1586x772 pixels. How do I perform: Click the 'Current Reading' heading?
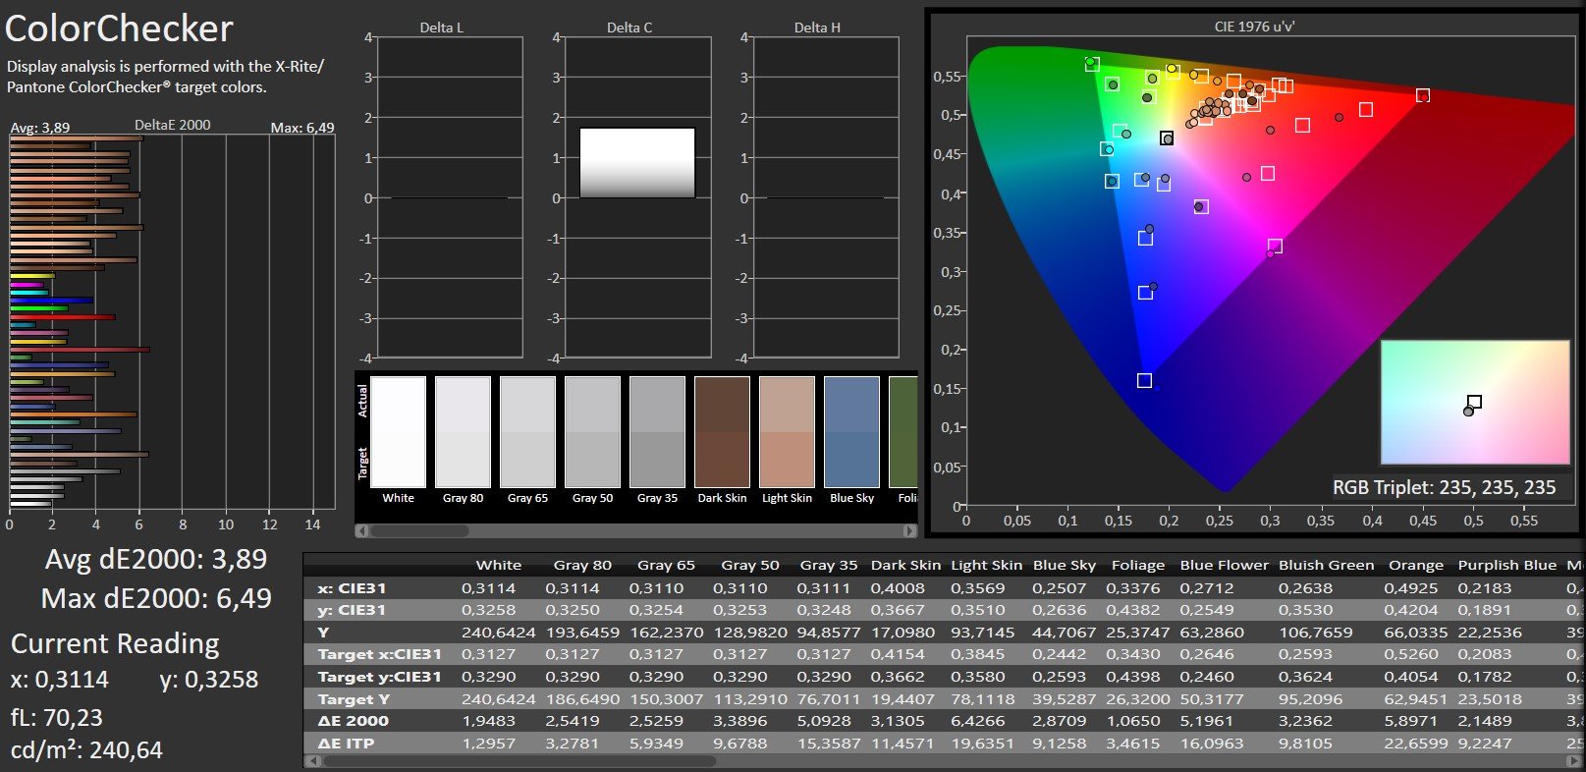tap(115, 644)
